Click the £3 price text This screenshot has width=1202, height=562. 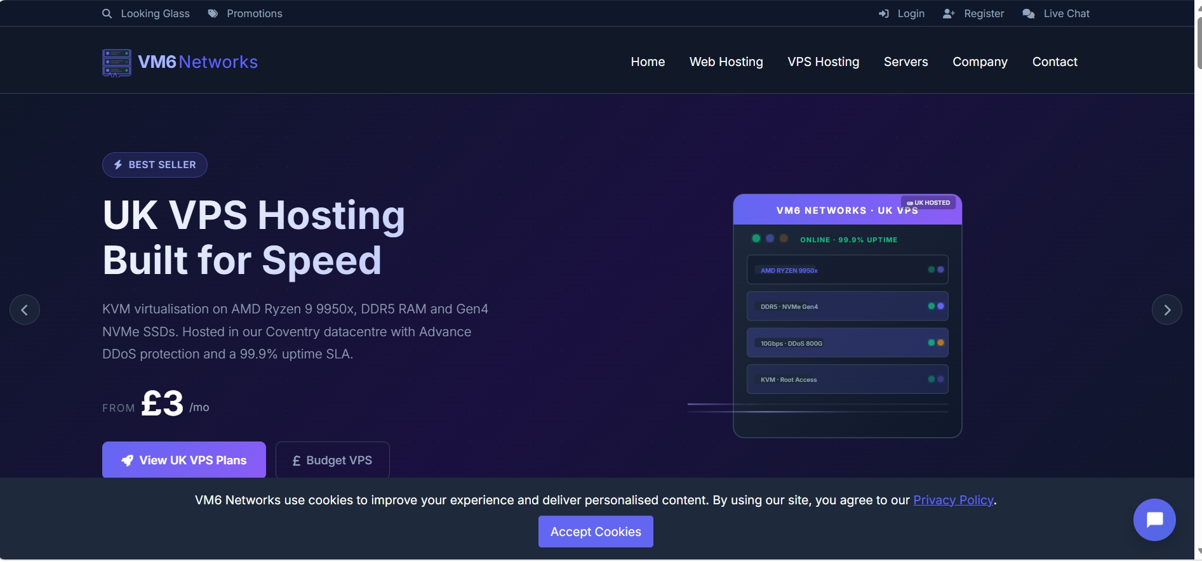[163, 403]
